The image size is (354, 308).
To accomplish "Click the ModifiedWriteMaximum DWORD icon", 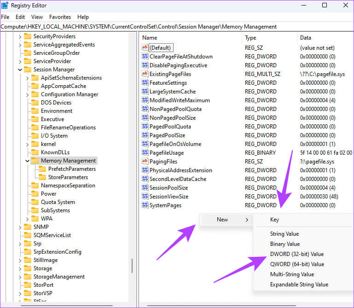I will (145, 100).
